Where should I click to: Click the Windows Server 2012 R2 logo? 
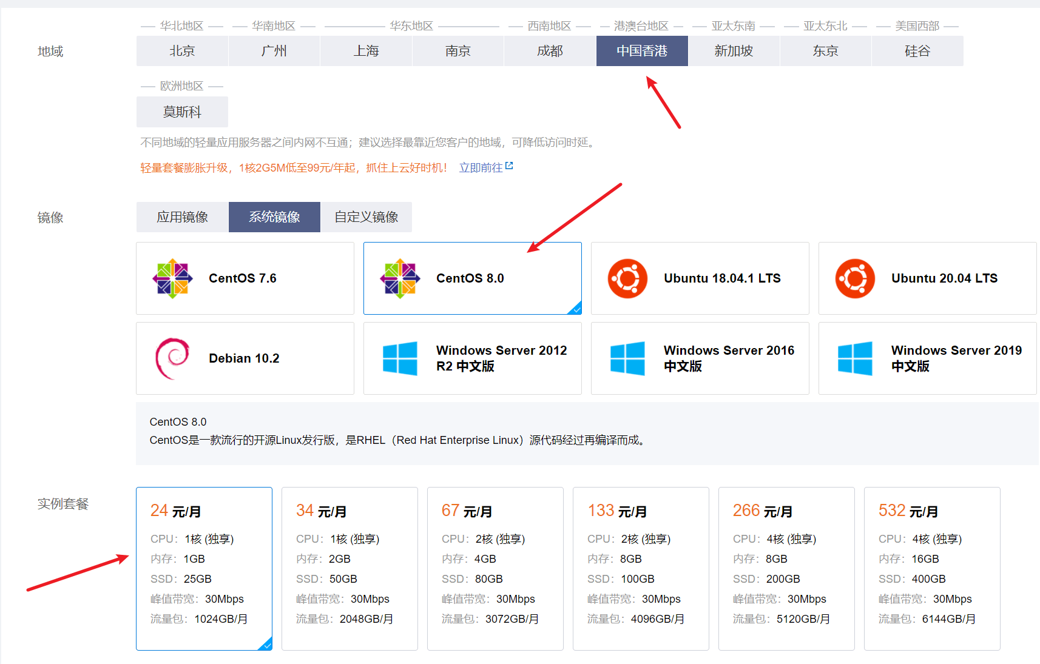[400, 358]
